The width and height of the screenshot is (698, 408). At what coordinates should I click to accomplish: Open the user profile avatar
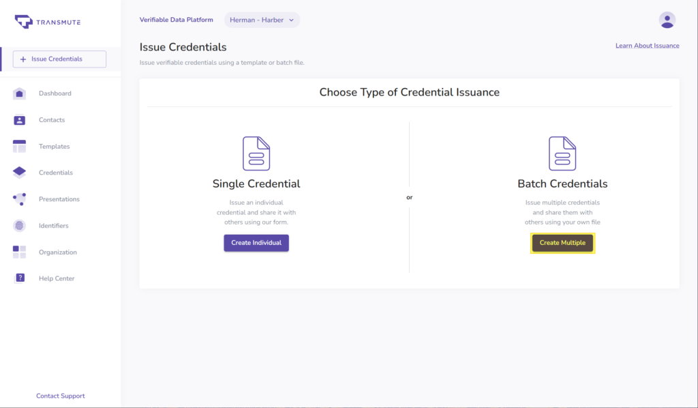click(667, 20)
